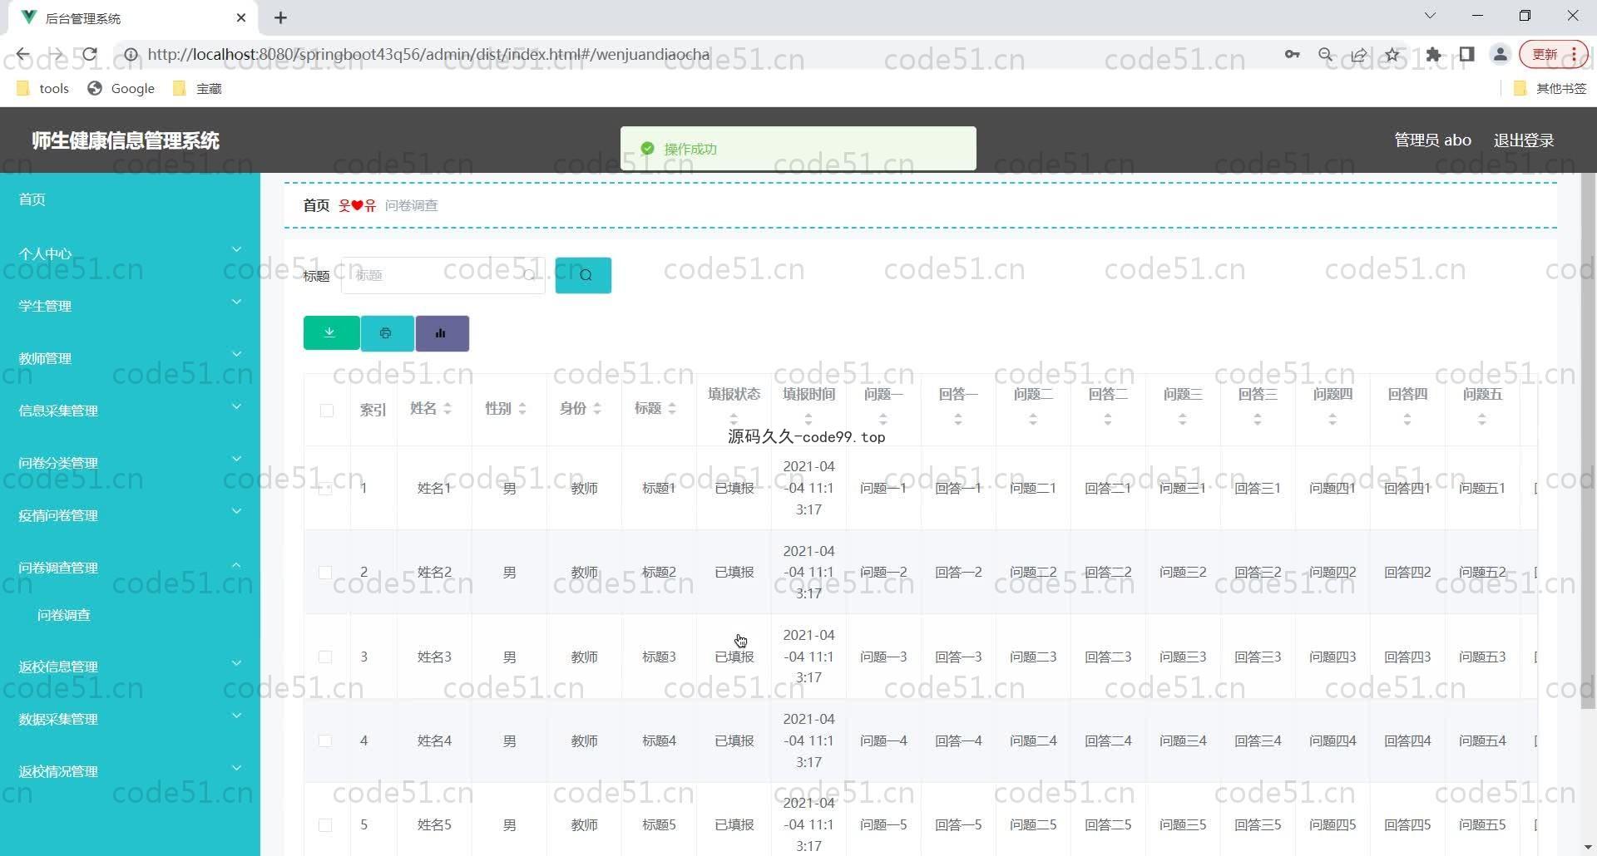Screen dimensions: 1597x856
Task: Sort by 问题一 column arrows
Action: (883, 420)
